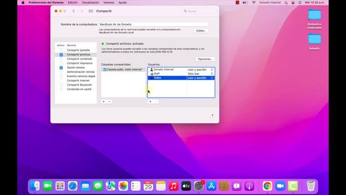This screenshot has width=346, height=195.
Task: Launch Music app from the dock
Action: tap(174, 186)
